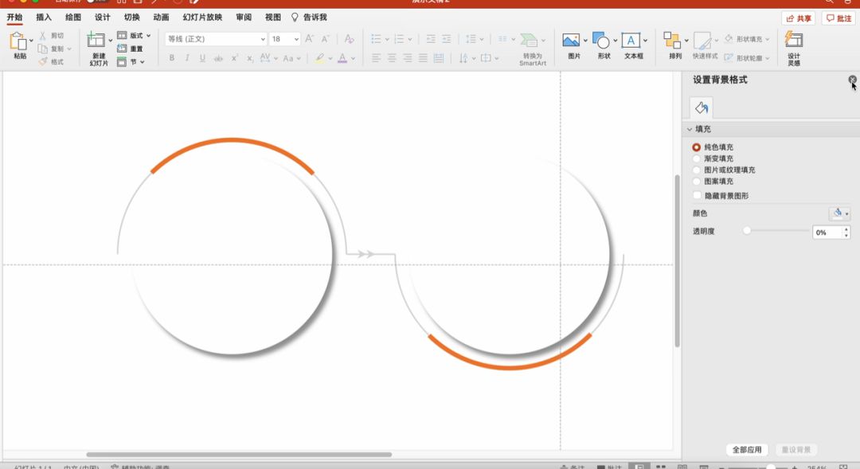The height and width of the screenshot is (469, 860).
Task: Open text highlight color dropdown arrow
Action: tap(330, 58)
